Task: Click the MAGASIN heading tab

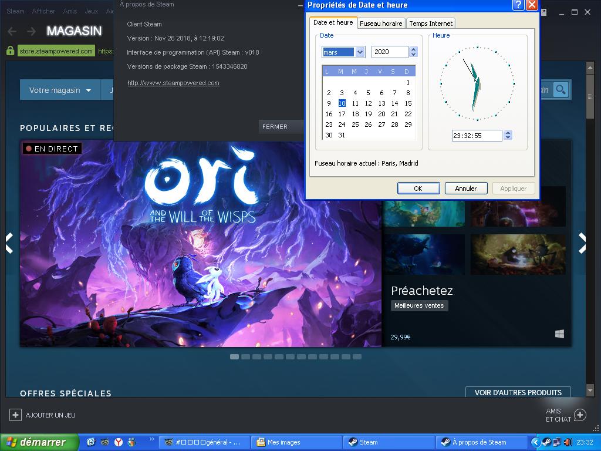Action: pos(75,31)
